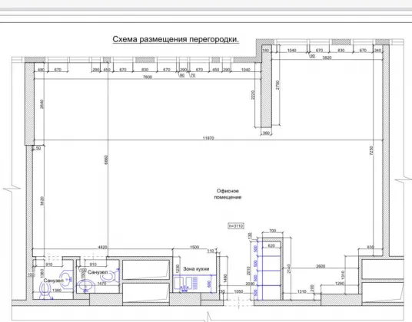Click the 'Офисное помещение' room label

228,194
